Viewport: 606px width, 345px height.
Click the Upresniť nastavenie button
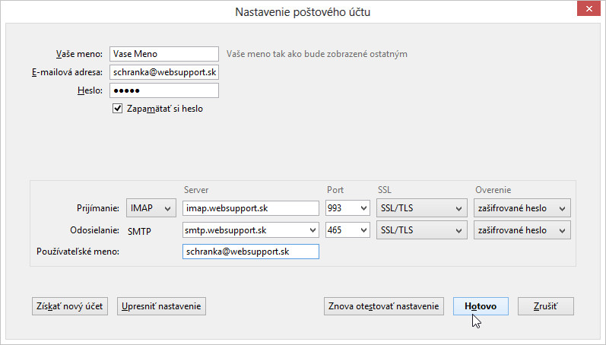[161, 306]
